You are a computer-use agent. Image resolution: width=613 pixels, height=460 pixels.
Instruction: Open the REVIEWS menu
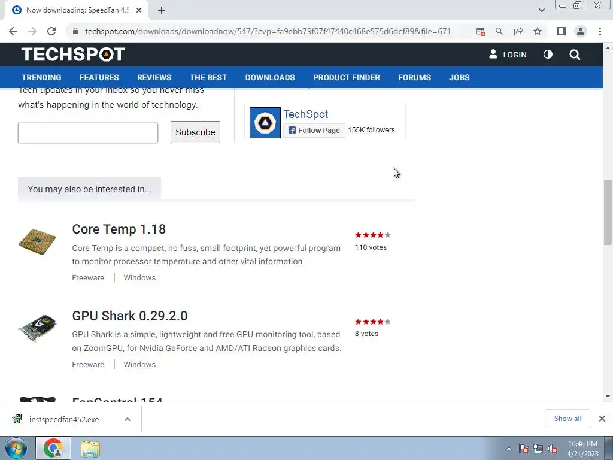[x=154, y=77]
